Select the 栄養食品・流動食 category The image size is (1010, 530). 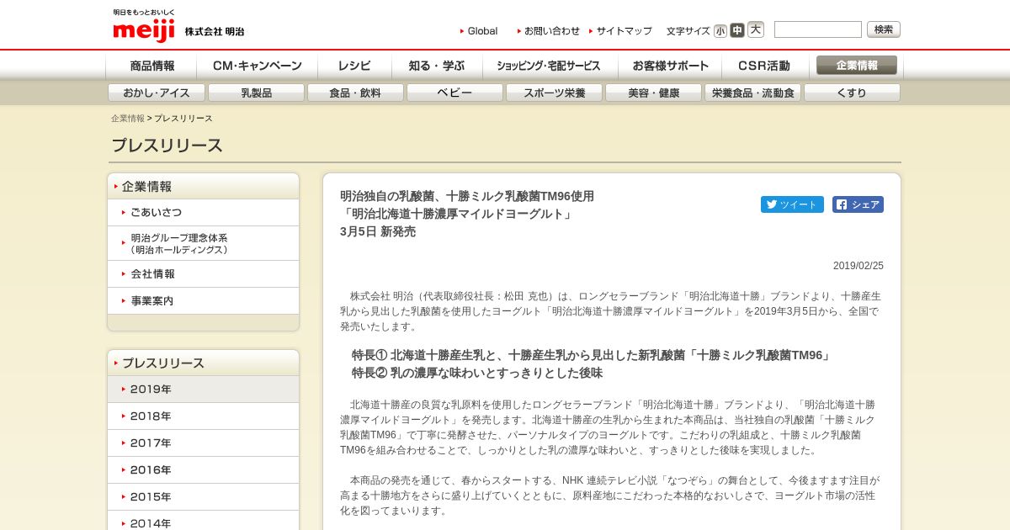pyautogui.click(x=752, y=93)
